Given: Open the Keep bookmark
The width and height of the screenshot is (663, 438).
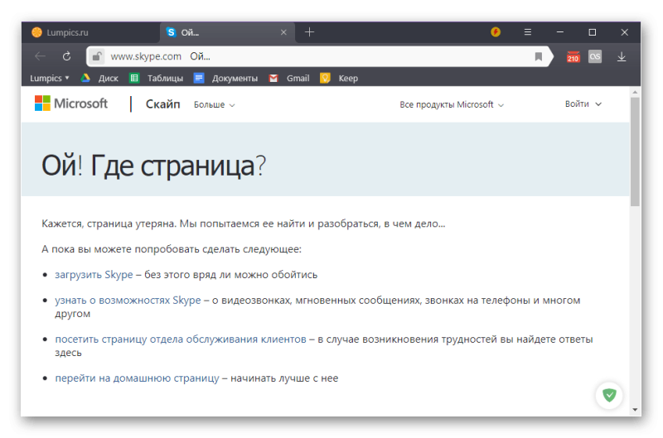Looking at the screenshot, I should (339, 78).
